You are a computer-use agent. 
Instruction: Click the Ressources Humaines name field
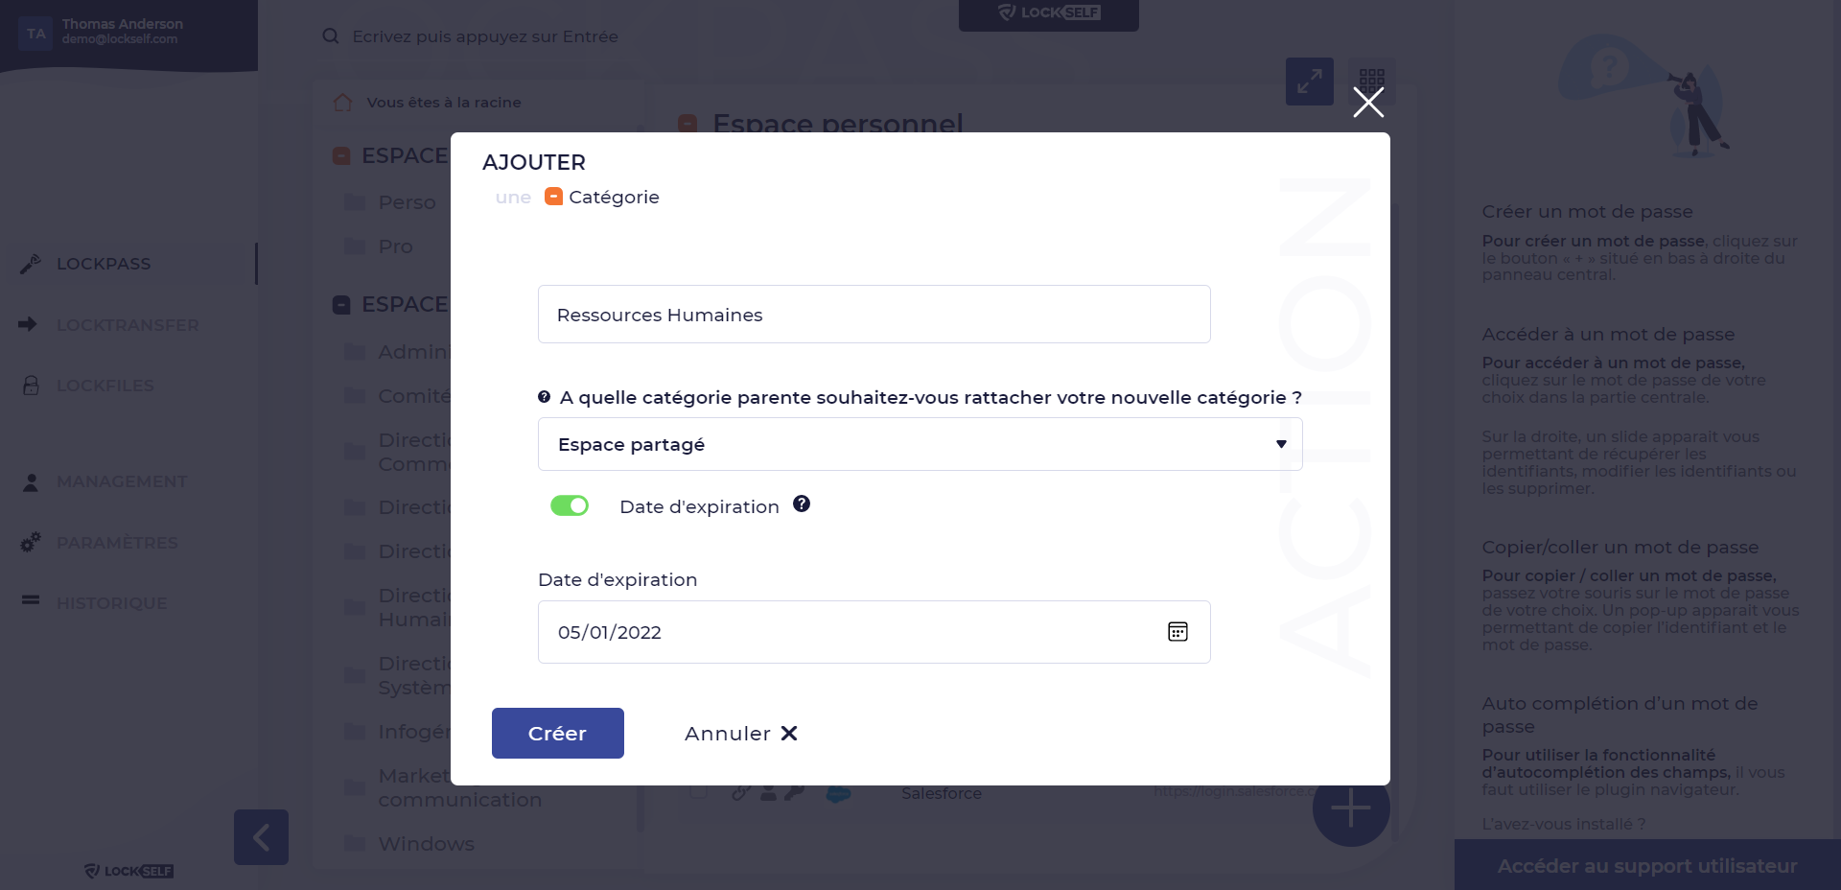click(874, 315)
